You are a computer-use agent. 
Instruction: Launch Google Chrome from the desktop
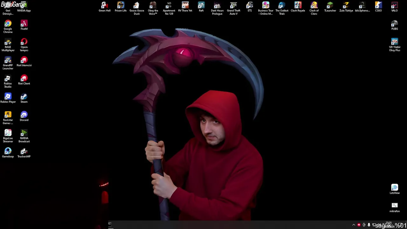(8, 27)
